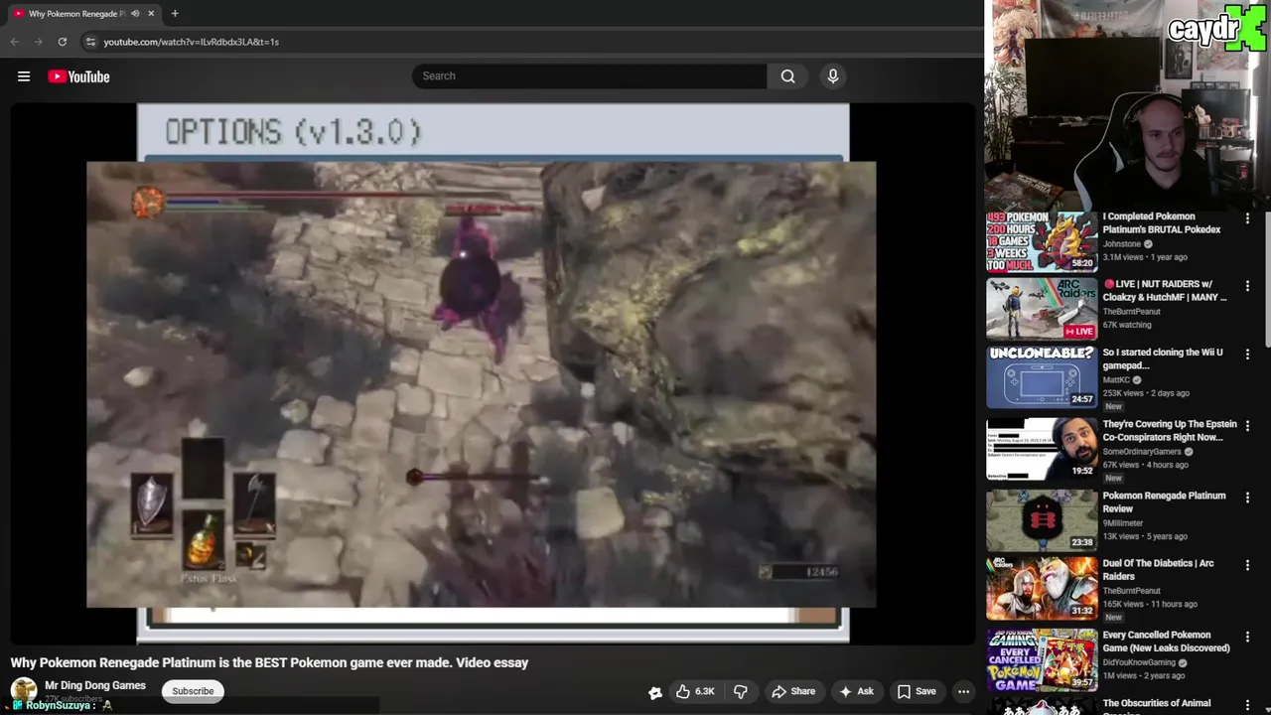Click the video title text below player

point(269,662)
